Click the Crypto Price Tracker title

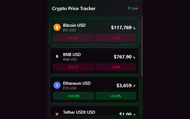(74, 8)
